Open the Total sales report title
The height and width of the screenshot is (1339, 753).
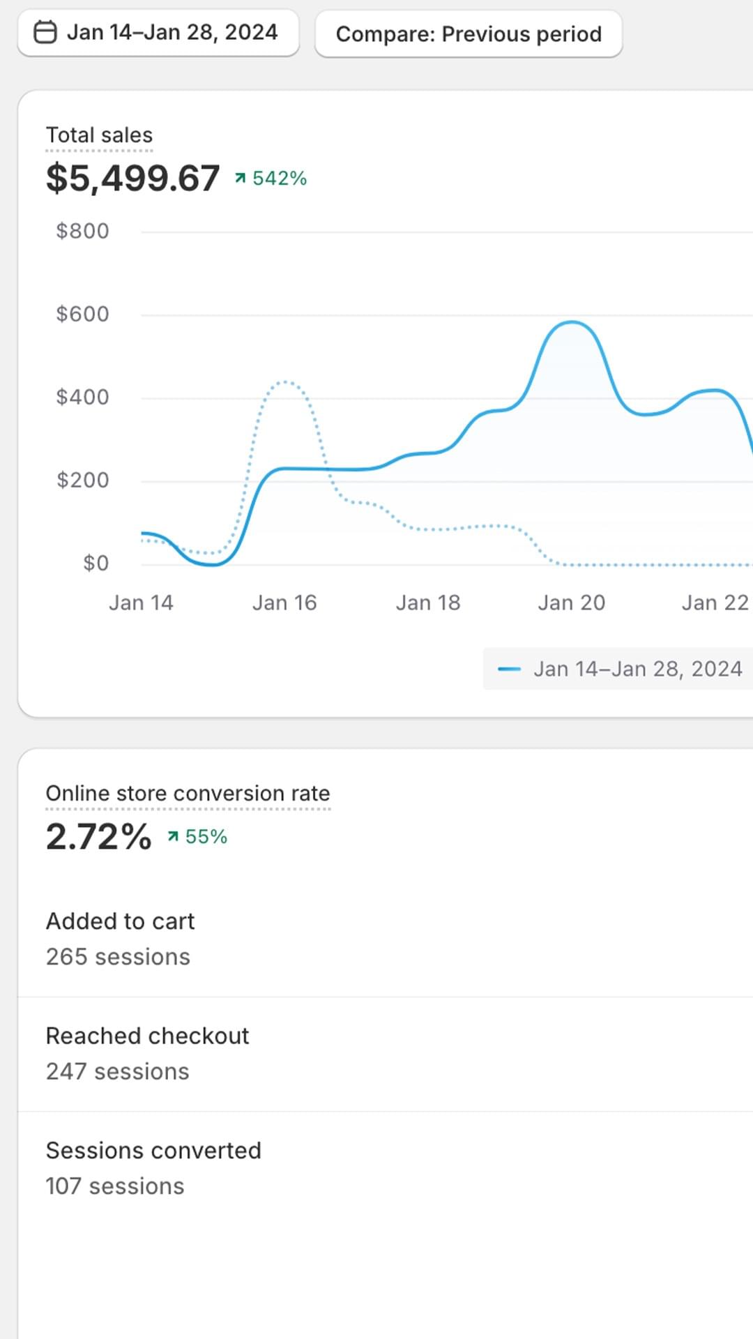[99, 135]
